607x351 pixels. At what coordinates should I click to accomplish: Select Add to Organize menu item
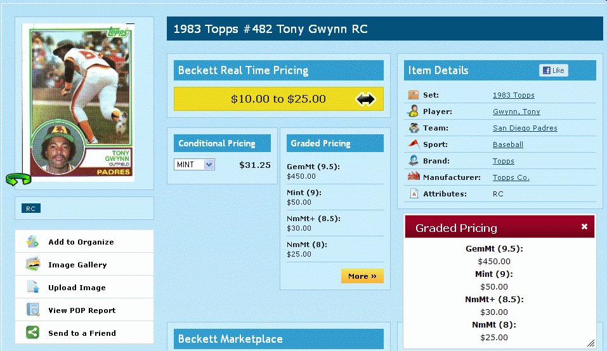pos(84,241)
